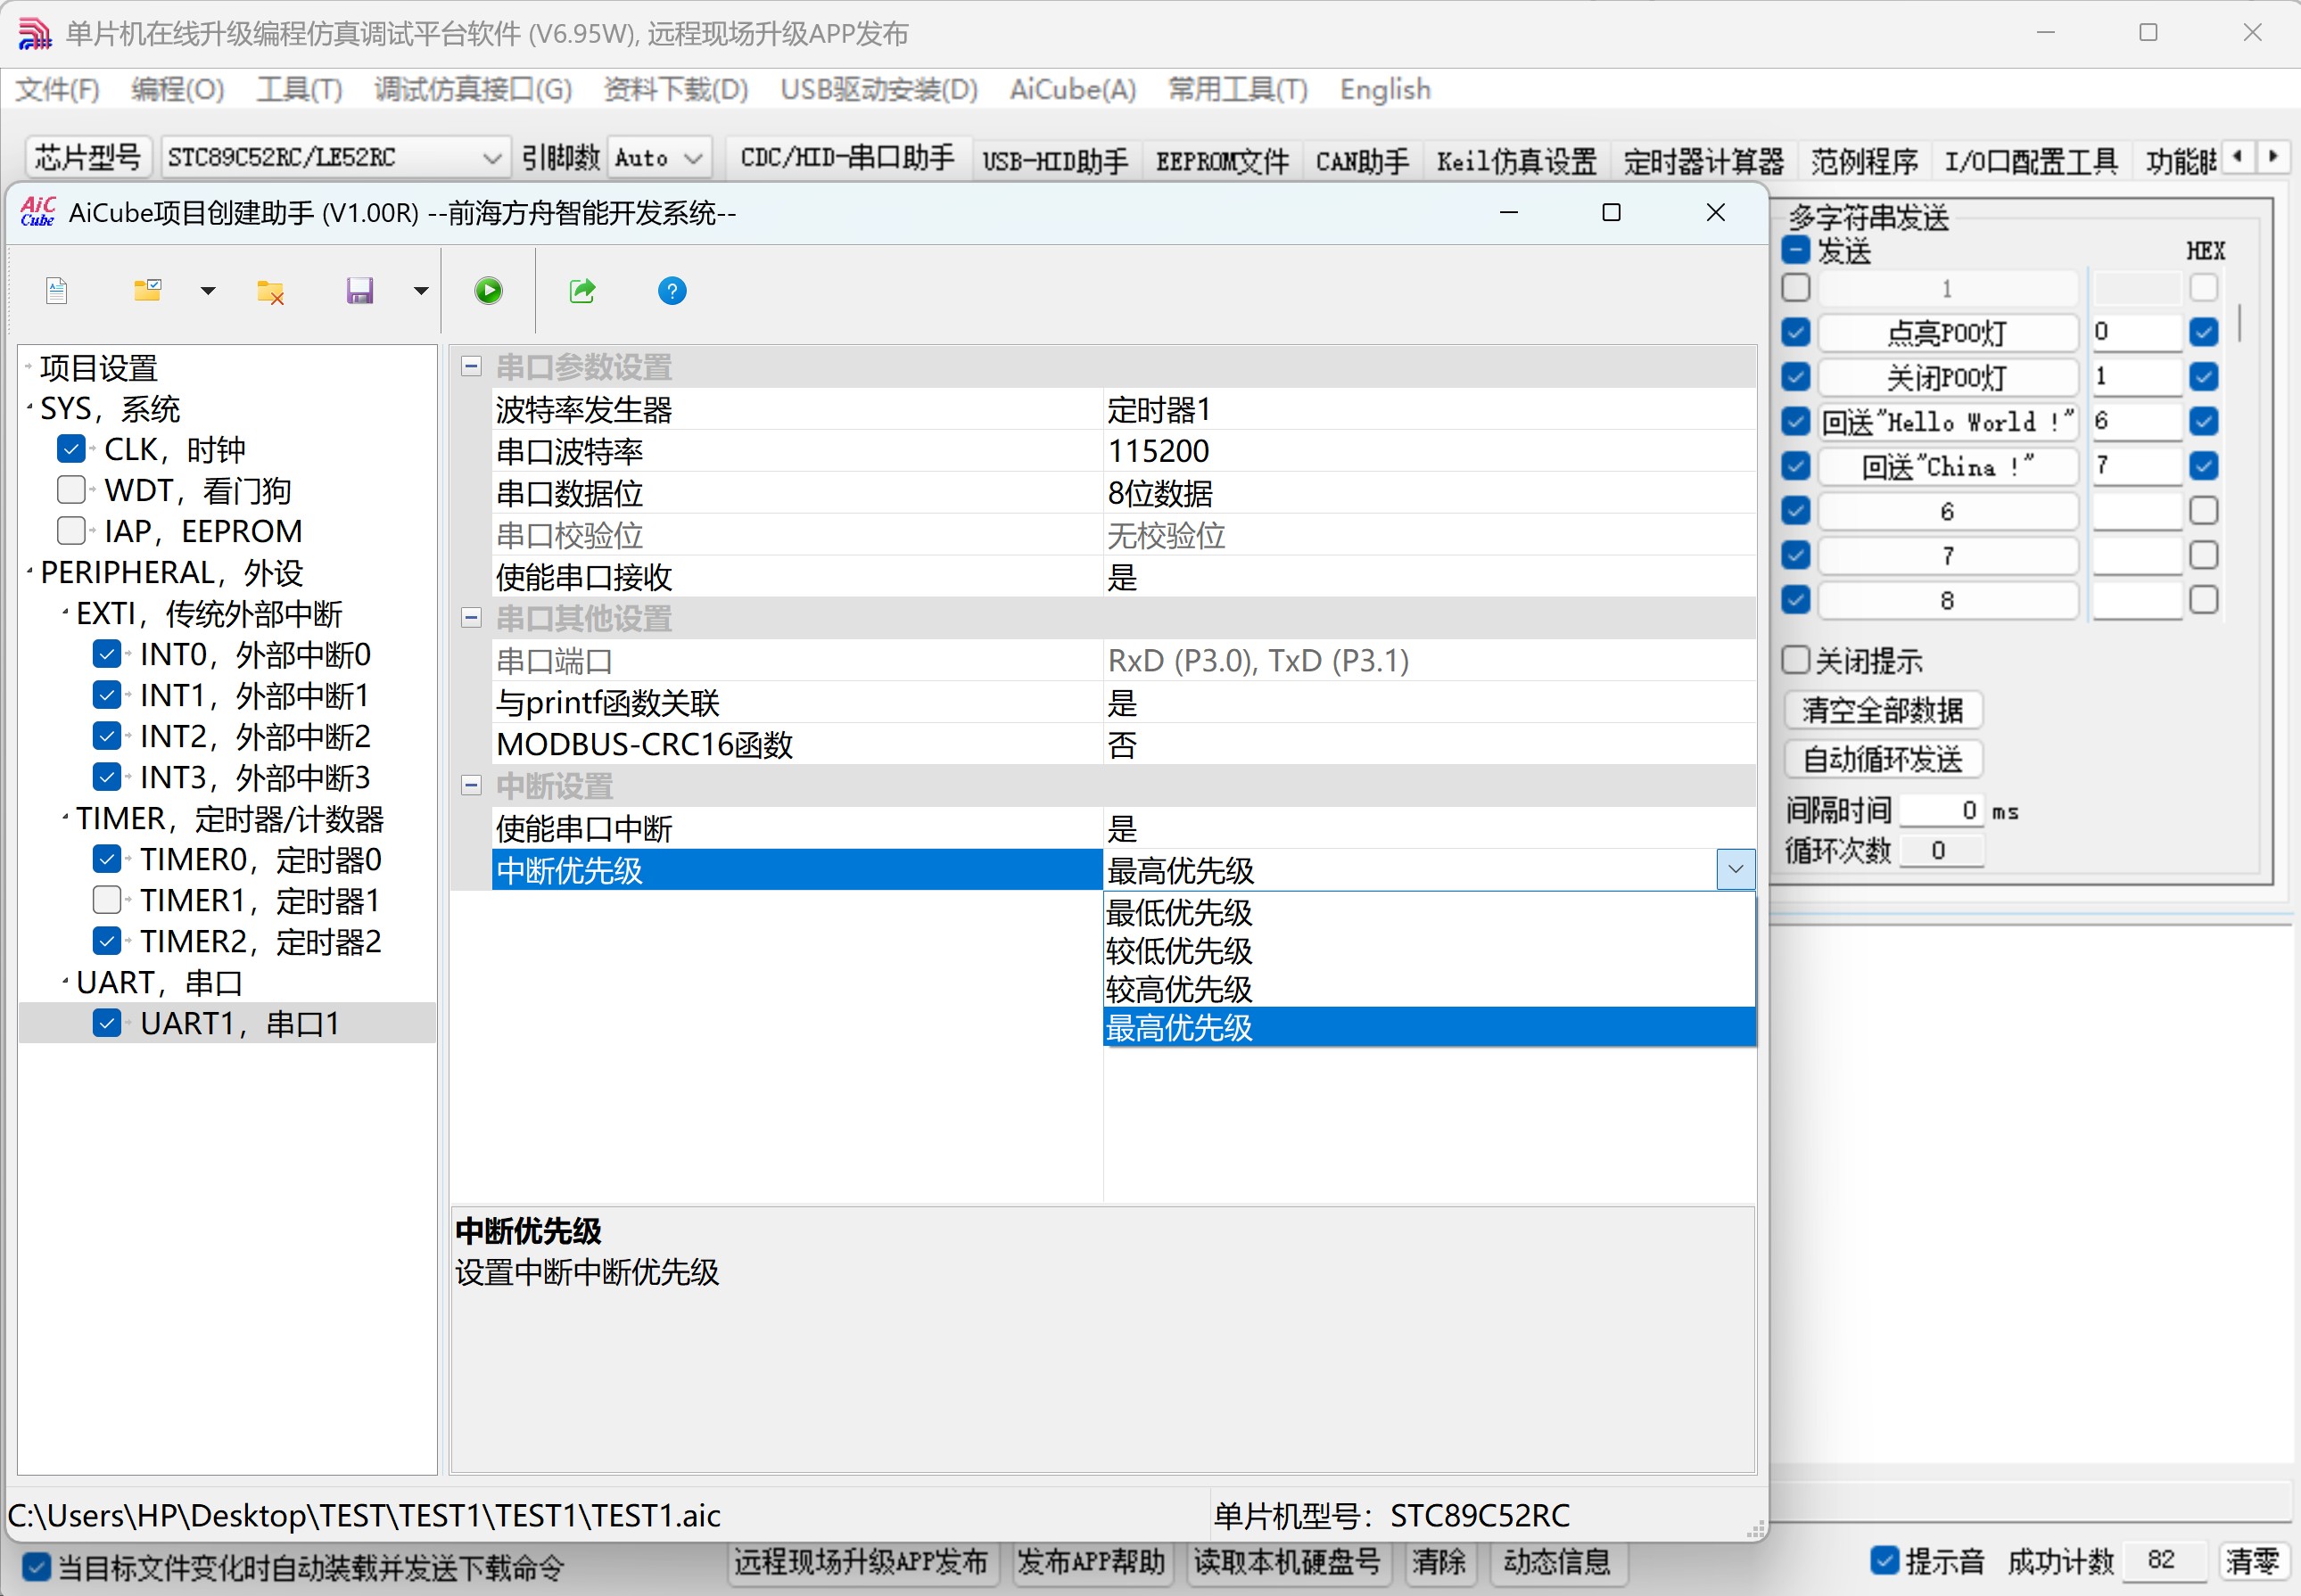Click the AiCube logo in dialog title
The width and height of the screenshot is (2301, 1596).
38,212
